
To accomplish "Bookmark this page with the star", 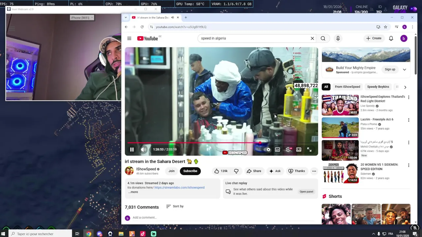I will coord(385,27).
